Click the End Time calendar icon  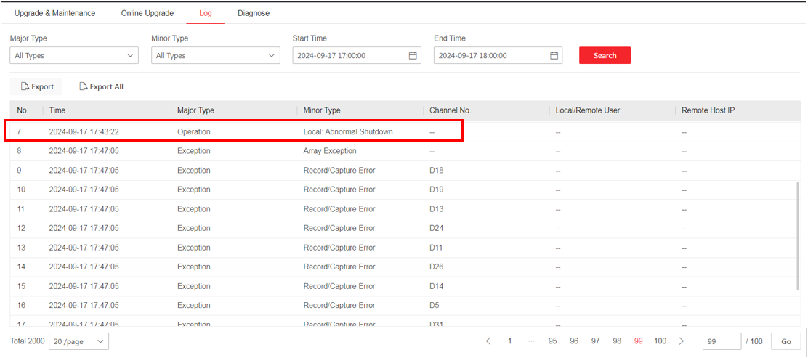[x=554, y=56]
